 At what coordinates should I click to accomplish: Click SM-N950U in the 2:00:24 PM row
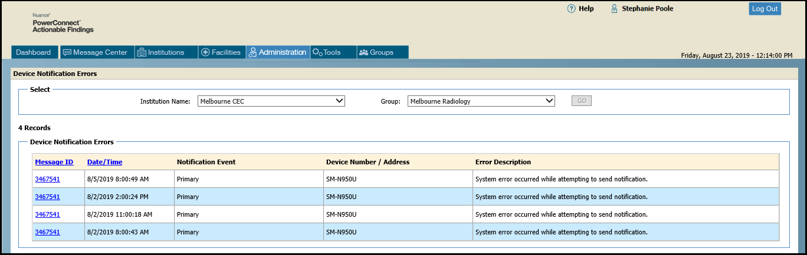click(x=342, y=197)
